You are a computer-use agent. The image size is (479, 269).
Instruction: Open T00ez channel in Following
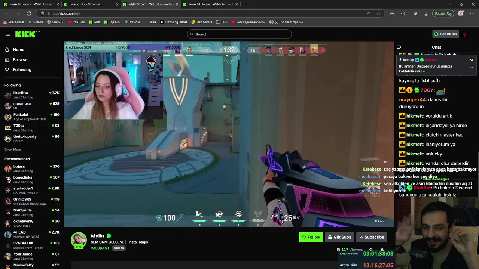pos(32,127)
